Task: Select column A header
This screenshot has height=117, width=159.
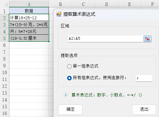Action: (29, 4)
